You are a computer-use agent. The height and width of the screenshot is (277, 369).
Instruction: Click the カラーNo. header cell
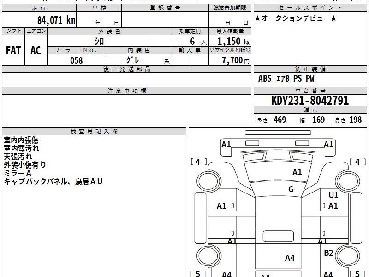(x=77, y=50)
